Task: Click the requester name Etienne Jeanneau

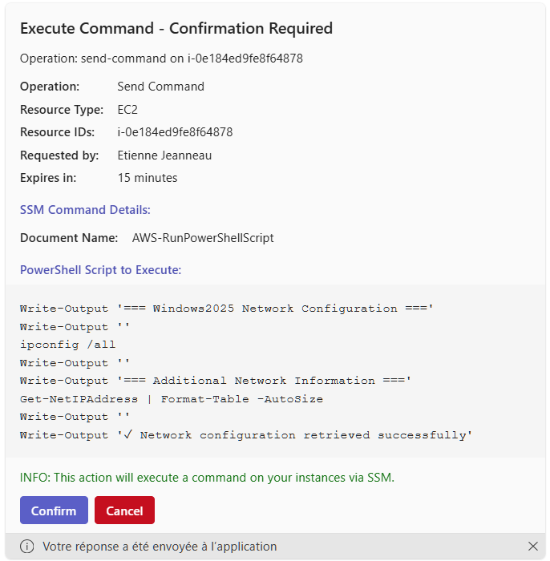Action: (164, 155)
